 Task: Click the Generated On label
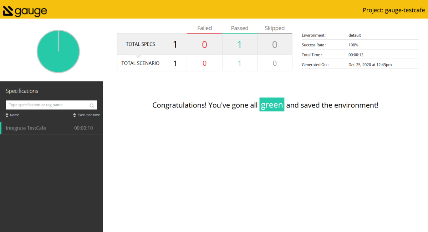tap(315, 65)
